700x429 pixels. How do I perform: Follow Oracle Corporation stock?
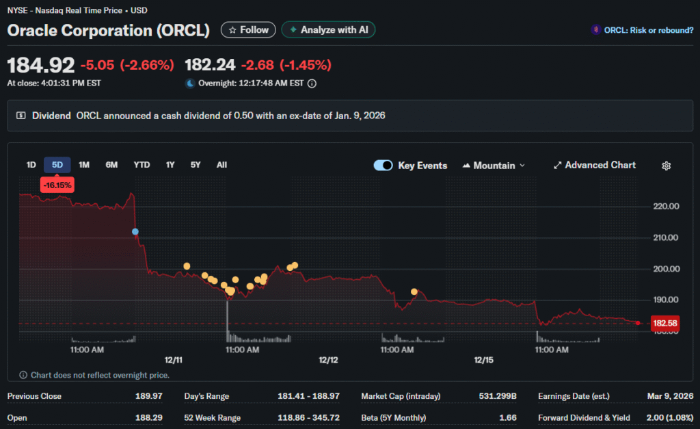(x=249, y=30)
